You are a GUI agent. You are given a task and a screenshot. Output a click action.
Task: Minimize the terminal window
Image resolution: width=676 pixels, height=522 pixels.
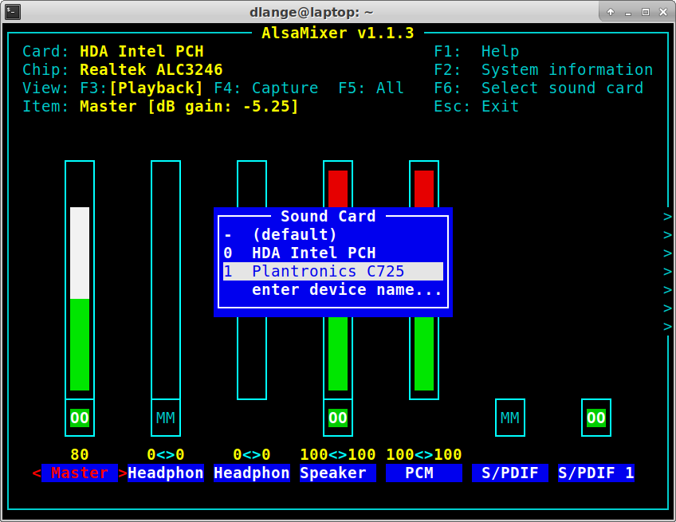tap(628, 13)
